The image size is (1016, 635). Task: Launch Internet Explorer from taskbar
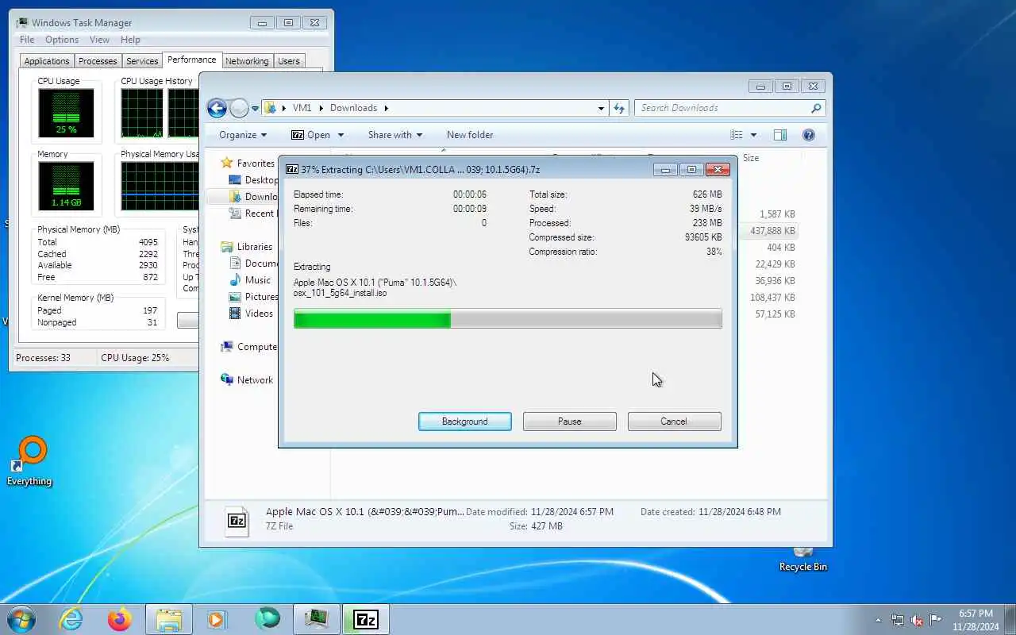click(x=71, y=619)
